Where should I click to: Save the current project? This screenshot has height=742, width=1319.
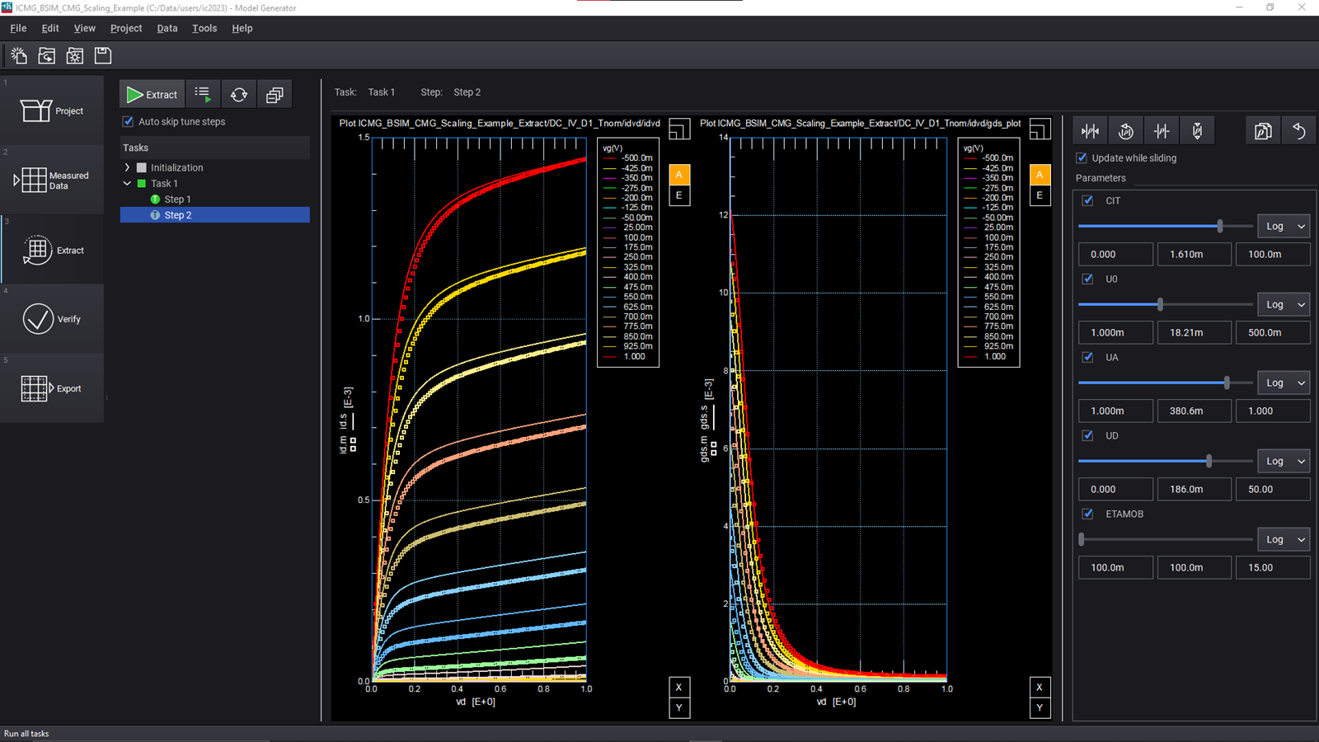102,55
